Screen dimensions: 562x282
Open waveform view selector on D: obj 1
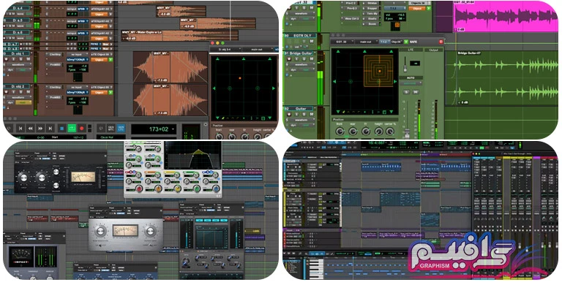click(x=18, y=65)
